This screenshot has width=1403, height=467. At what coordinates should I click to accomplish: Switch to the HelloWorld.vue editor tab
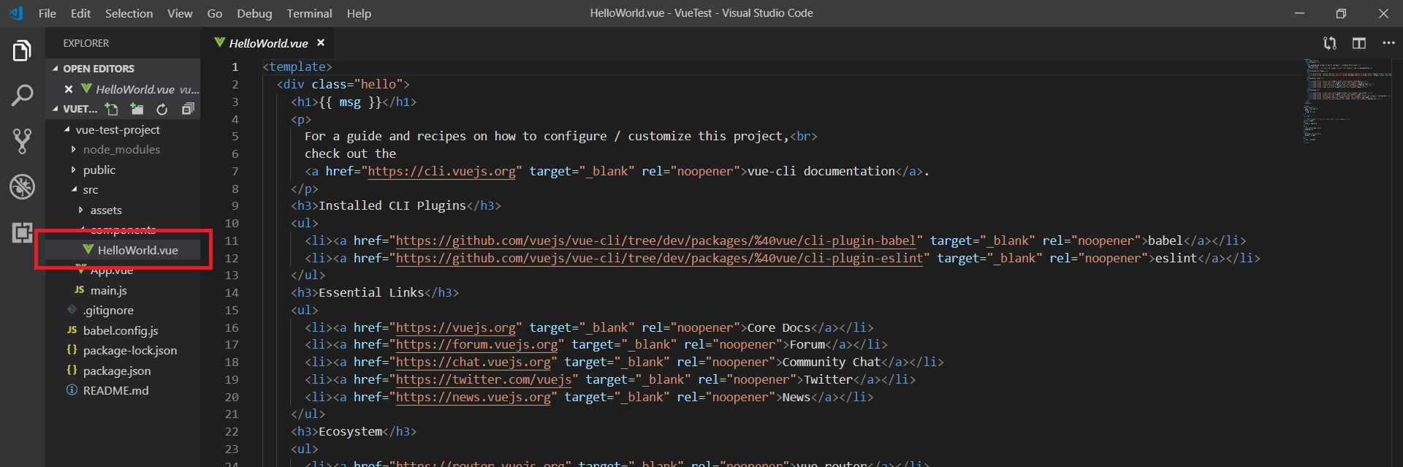[x=267, y=43]
